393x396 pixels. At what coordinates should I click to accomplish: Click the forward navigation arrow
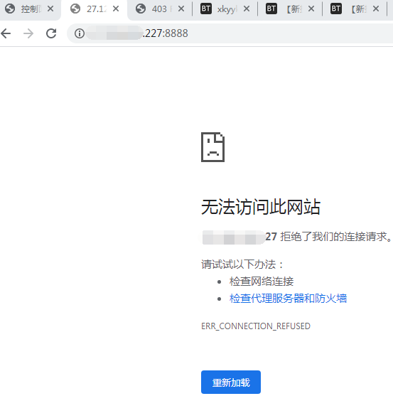pyautogui.click(x=28, y=33)
